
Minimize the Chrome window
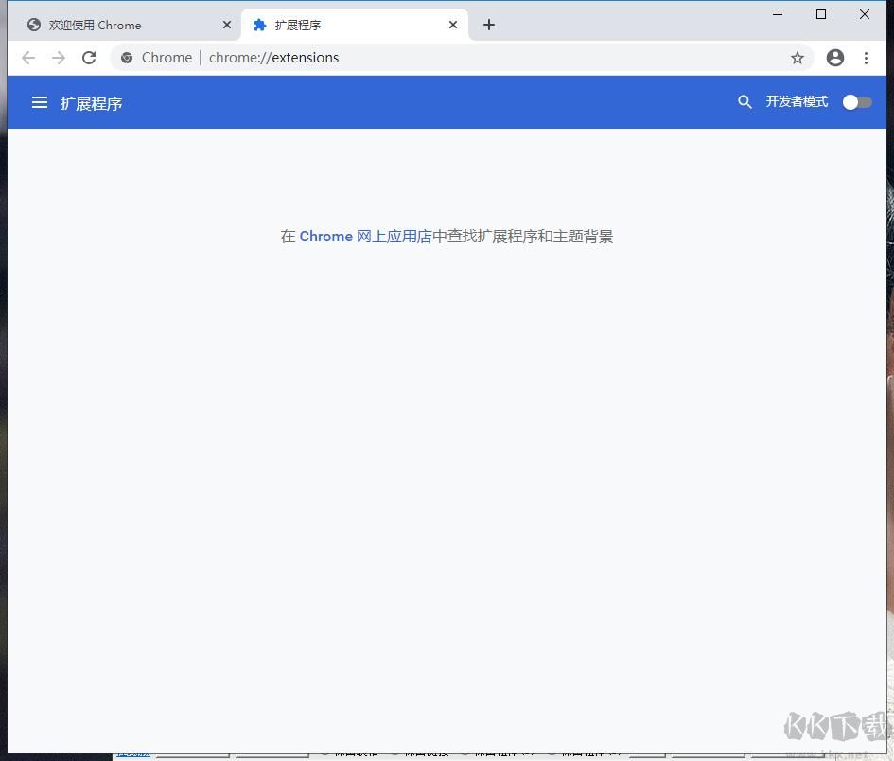tap(778, 14)
